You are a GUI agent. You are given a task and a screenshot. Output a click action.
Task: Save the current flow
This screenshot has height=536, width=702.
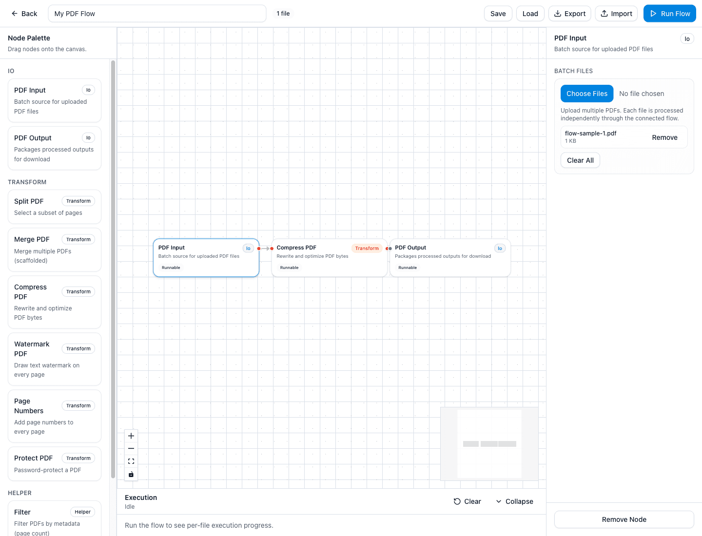498,14
